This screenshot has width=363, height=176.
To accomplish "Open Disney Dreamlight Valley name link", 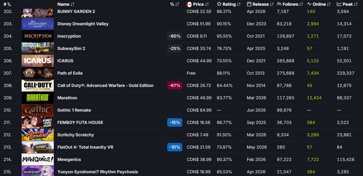I will (x=83, y=24).
